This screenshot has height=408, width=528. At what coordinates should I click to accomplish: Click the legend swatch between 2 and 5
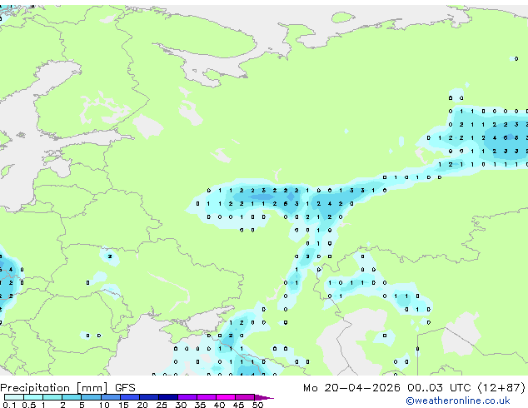[x=72, y=397]
